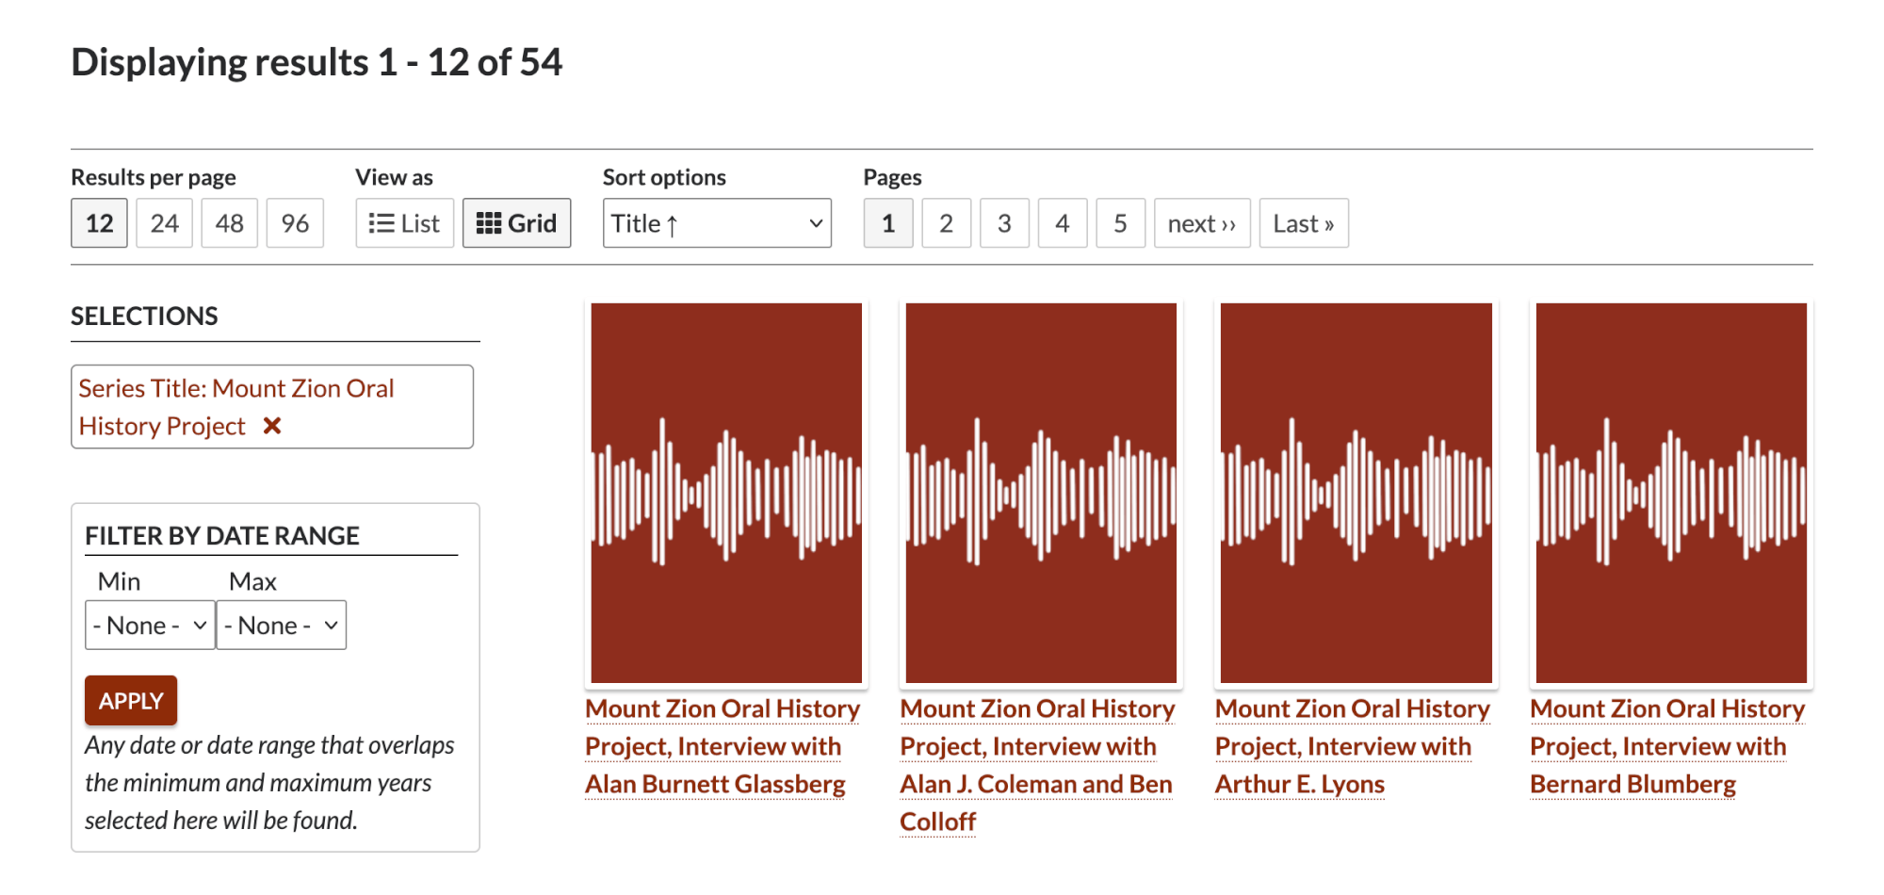This screenshot has width=1884, height=895.
Task: Open the Max date dropdown
Action: [x=281, y=624]
